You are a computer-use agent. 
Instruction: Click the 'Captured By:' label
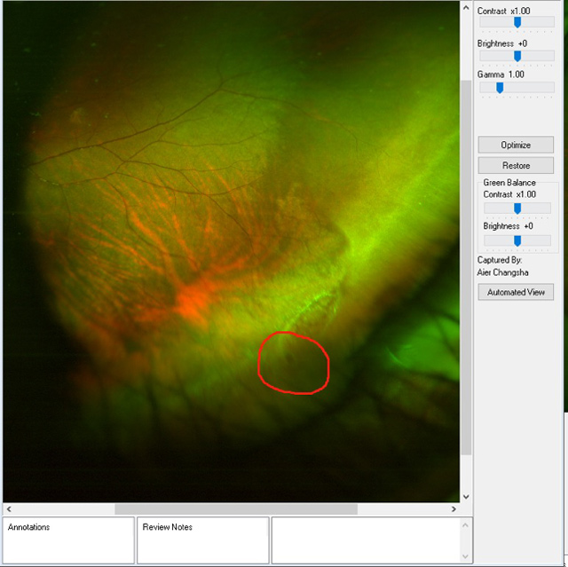click(x=499, y=260)
